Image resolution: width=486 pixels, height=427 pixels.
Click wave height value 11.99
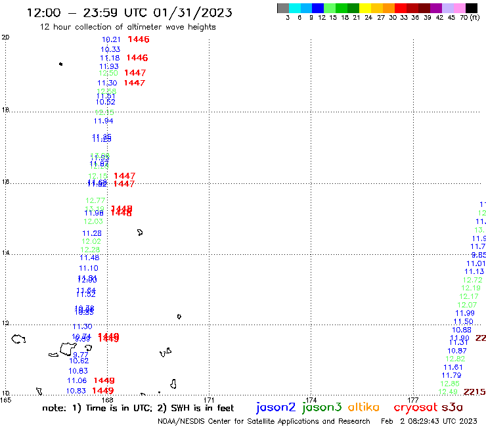pos(465,313)
